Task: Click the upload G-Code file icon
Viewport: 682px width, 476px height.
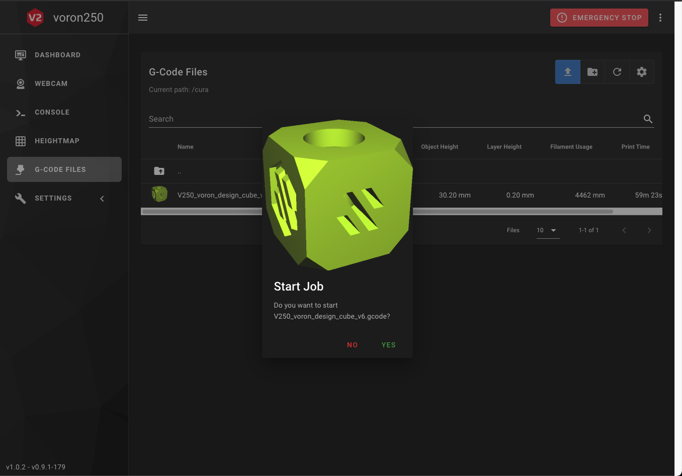Action: click(x=568, y=72)
